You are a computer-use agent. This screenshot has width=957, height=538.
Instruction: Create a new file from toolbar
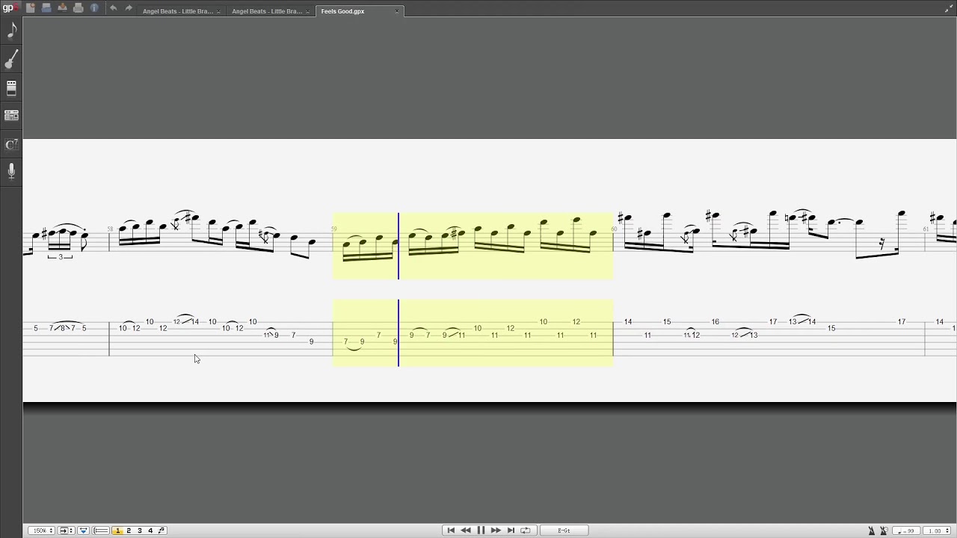tap(31, 8)
